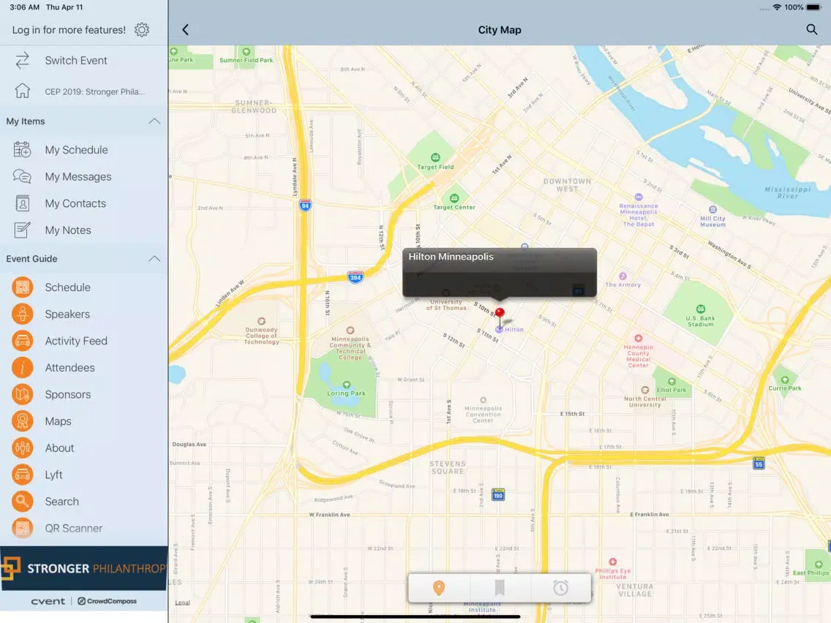
Task: Open the My Contacts address book icon
Action: 22,203
